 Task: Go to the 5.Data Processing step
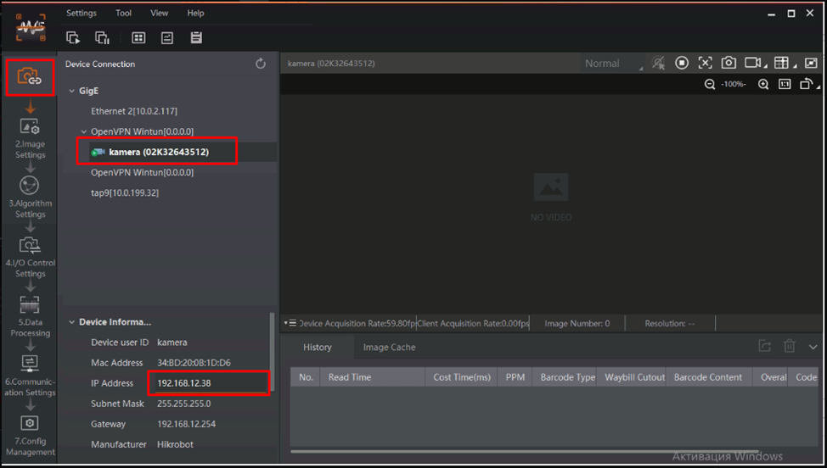(x=30, y=316)
